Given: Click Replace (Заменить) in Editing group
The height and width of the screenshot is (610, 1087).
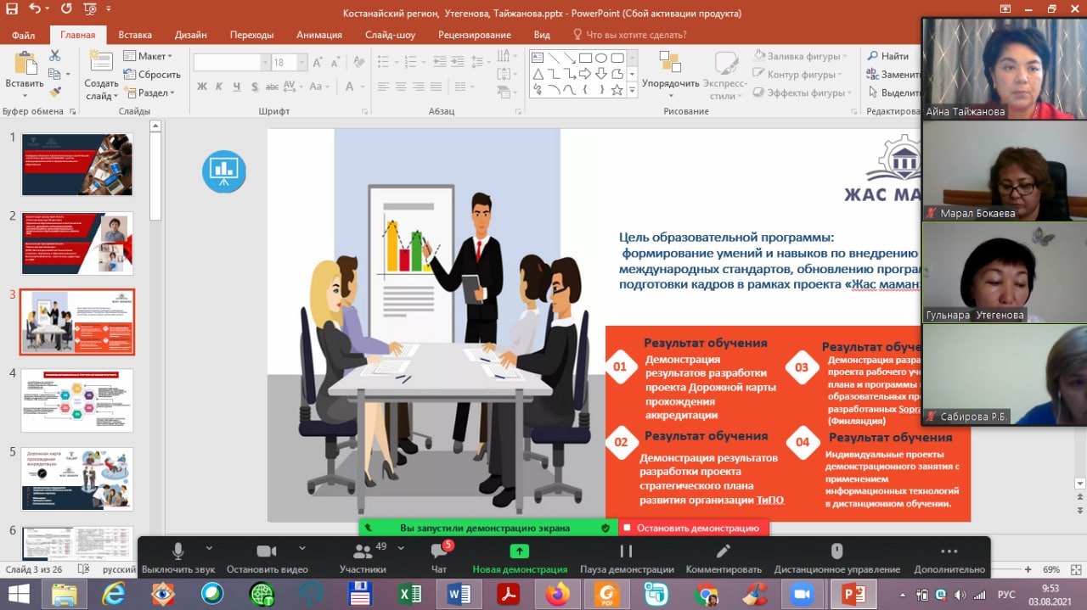Looking at the screenshot, I should point(893,75).
